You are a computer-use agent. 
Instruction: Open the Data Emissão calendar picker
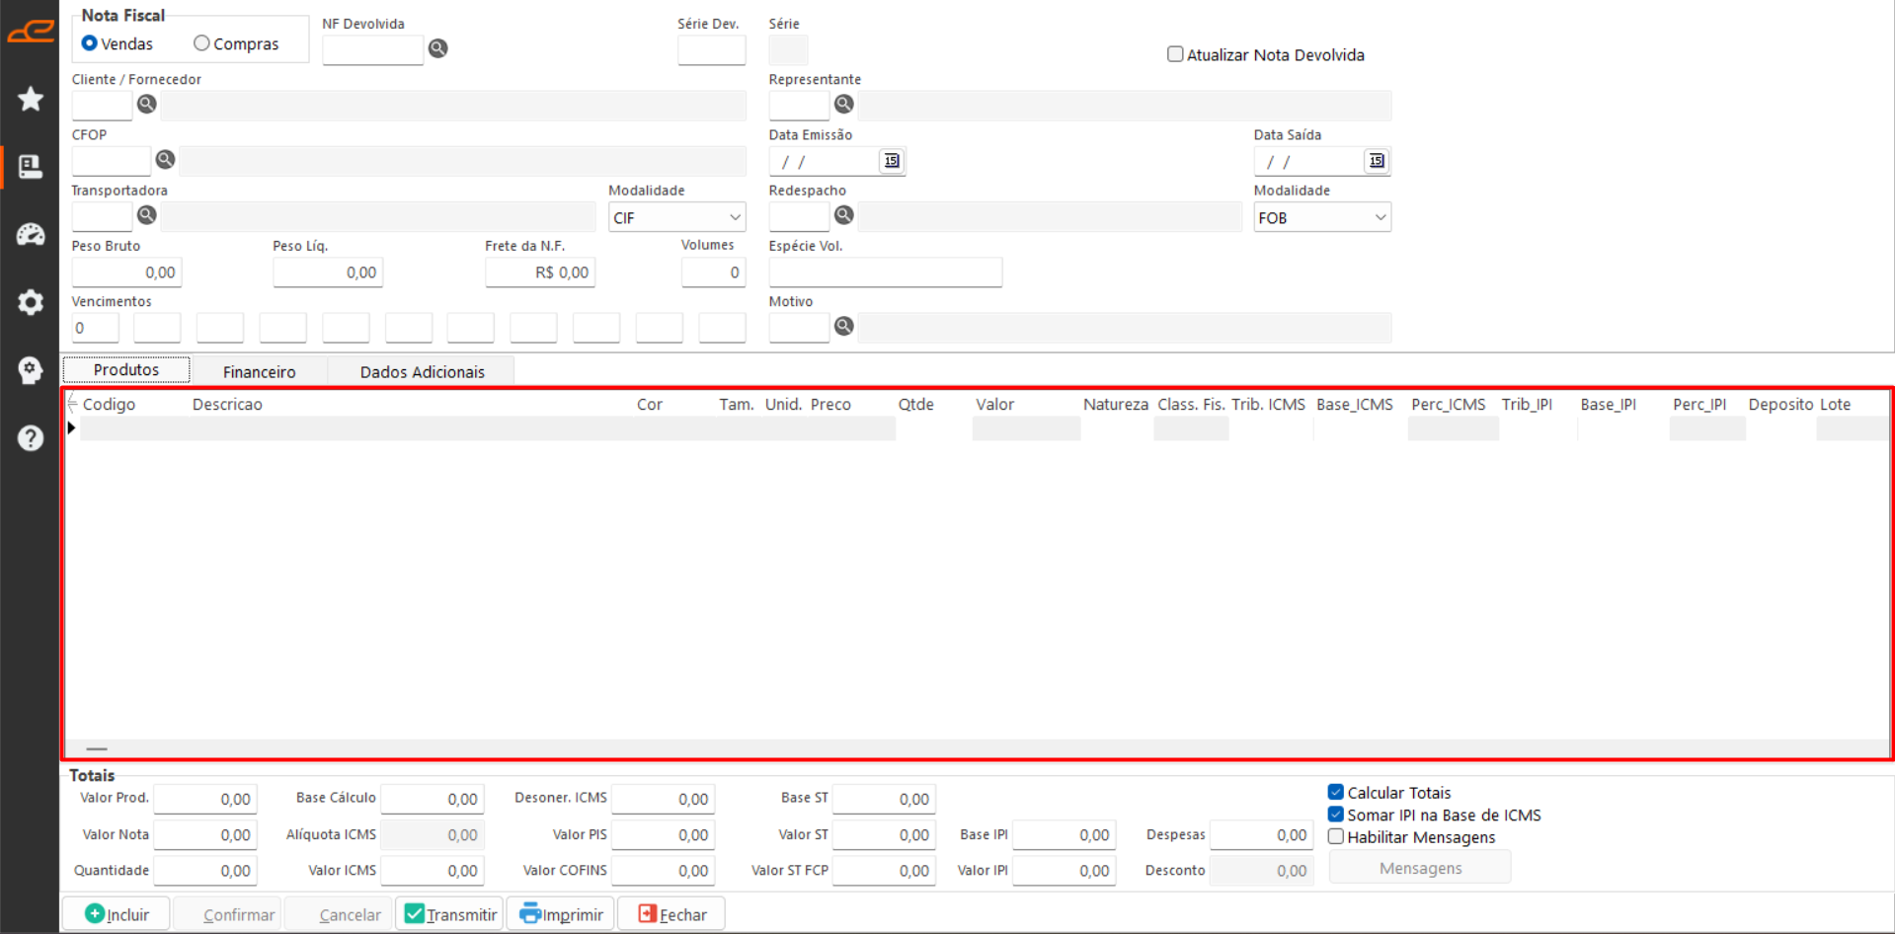tap(892, 161)
